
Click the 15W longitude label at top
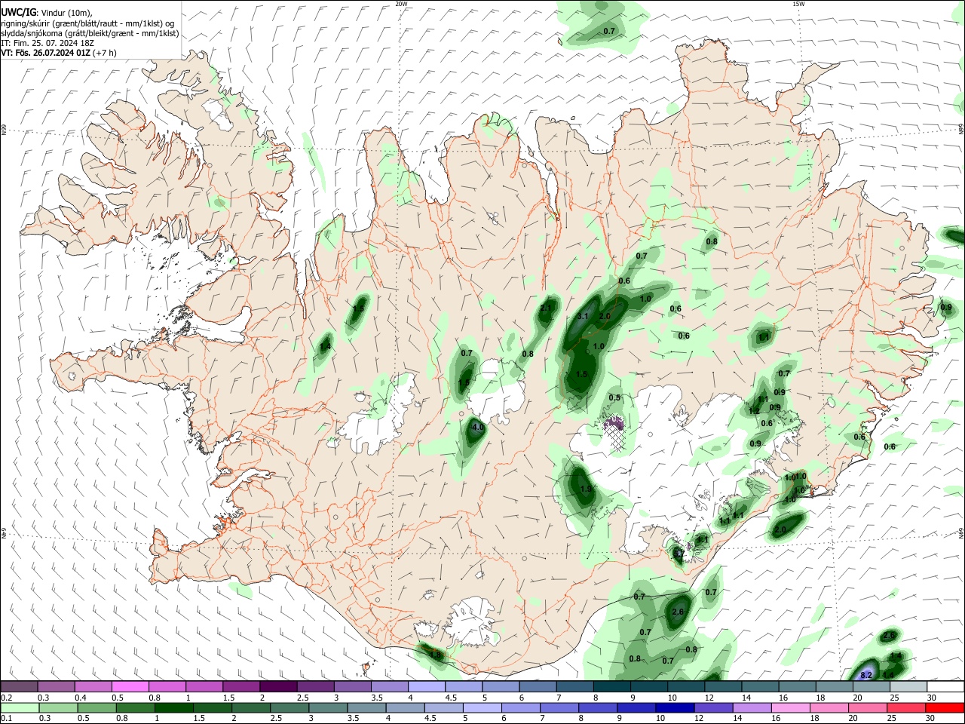[798, 4]
